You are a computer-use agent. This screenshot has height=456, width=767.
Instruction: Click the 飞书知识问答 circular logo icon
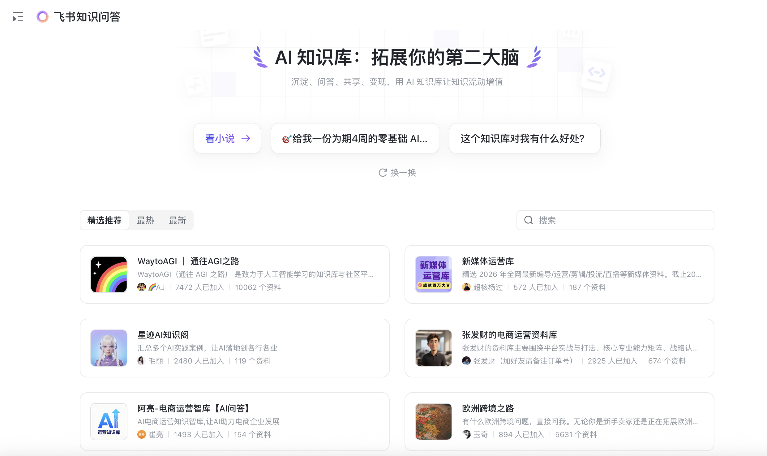(42, 17)
